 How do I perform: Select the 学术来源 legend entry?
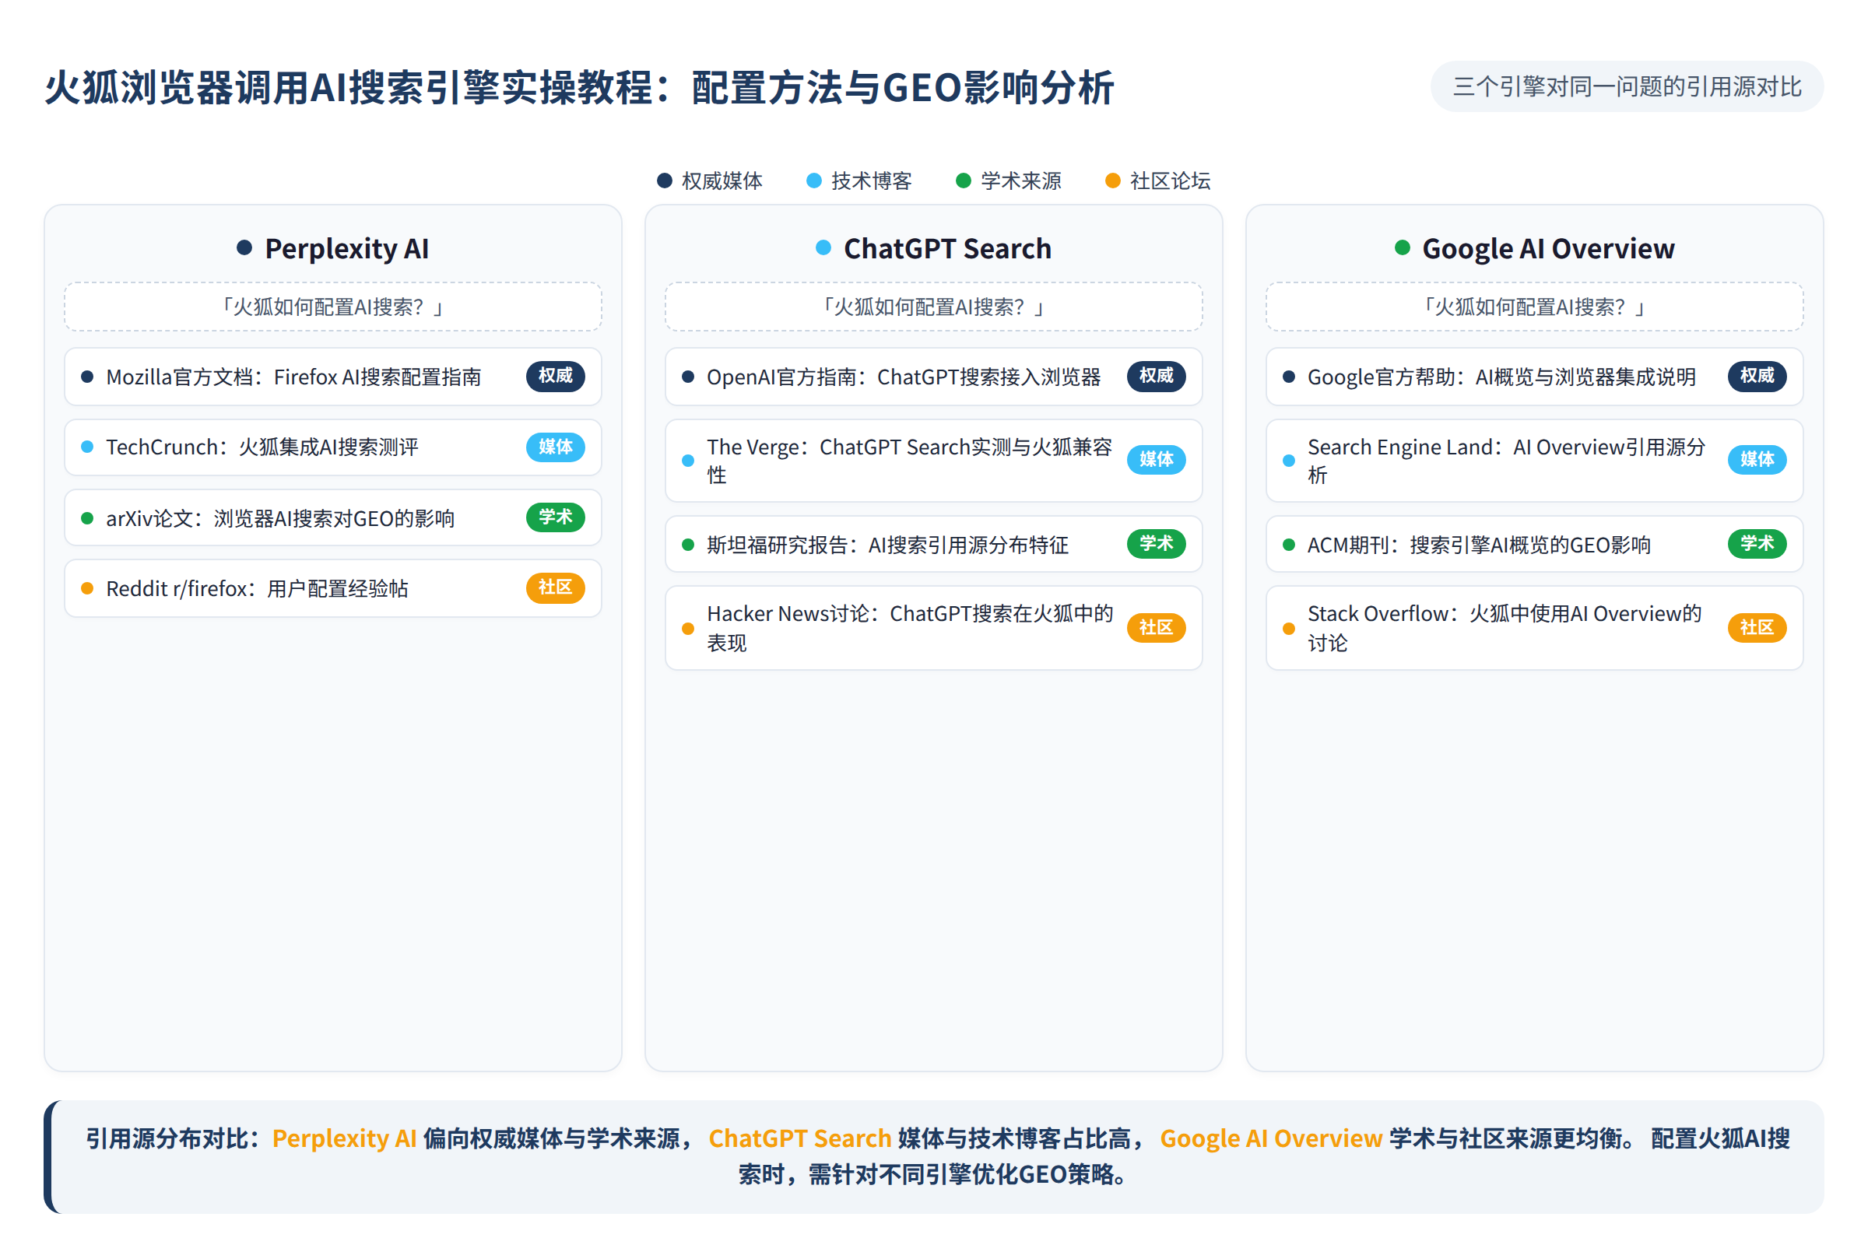coord(1008,181)
